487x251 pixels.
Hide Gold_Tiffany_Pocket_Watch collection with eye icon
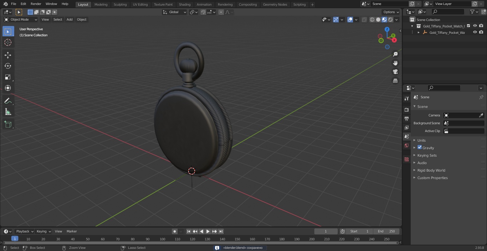pos(475,26)
